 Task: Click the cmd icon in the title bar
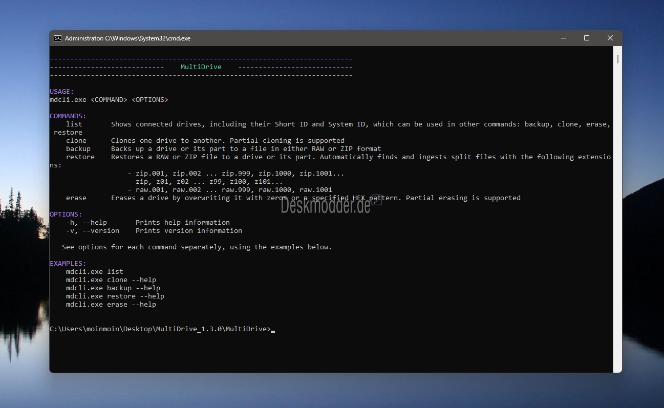pos(58,38)
